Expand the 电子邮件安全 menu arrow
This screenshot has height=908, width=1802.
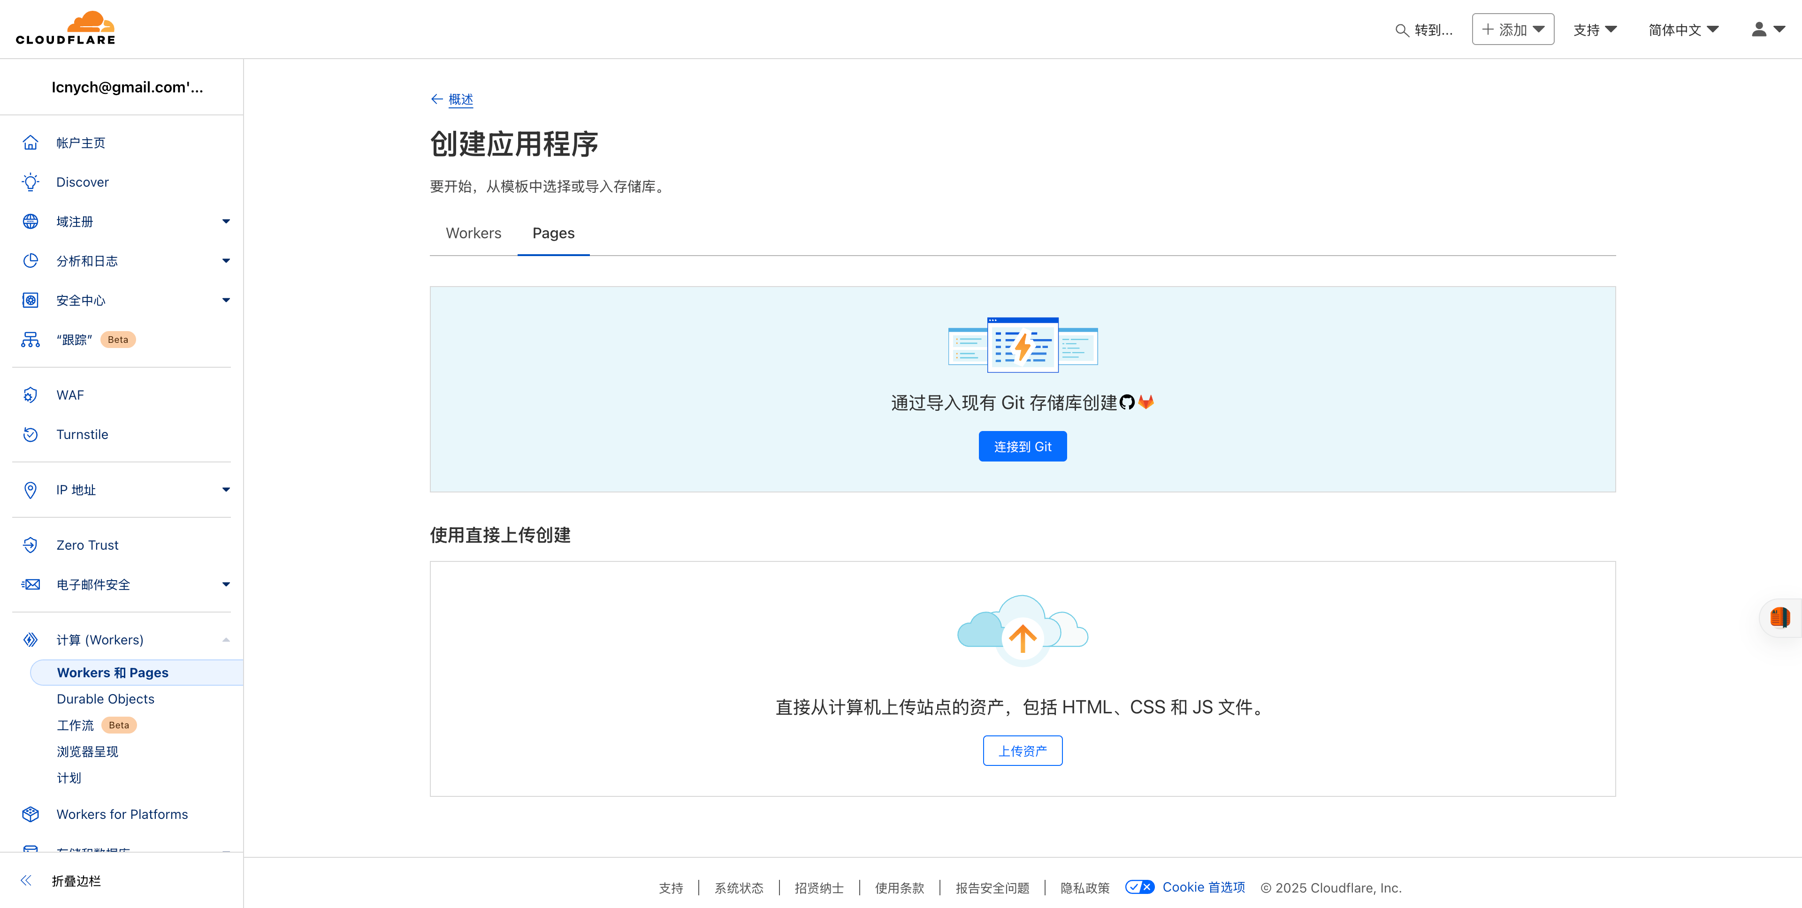[226, 584]
